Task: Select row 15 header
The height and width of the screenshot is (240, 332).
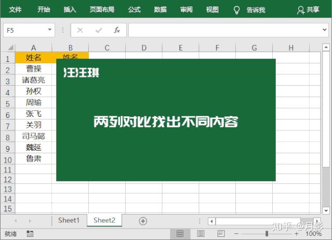Action: pyautogui.click(x=8, y=209)
